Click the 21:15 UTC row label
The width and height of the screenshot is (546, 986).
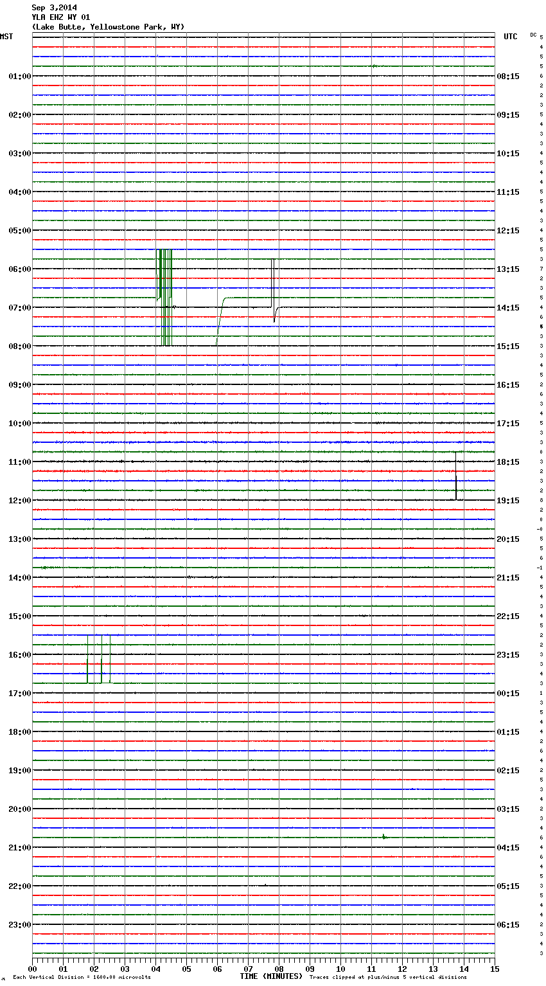tap(508, 578)
